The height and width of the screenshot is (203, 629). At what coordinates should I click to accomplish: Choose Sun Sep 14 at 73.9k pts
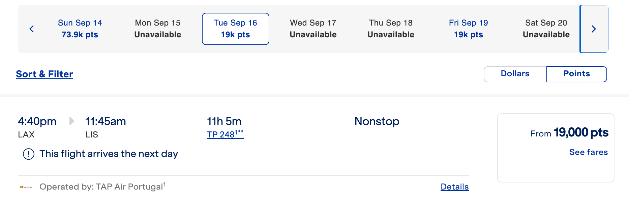pyautogui.click(x=80, y=29)
